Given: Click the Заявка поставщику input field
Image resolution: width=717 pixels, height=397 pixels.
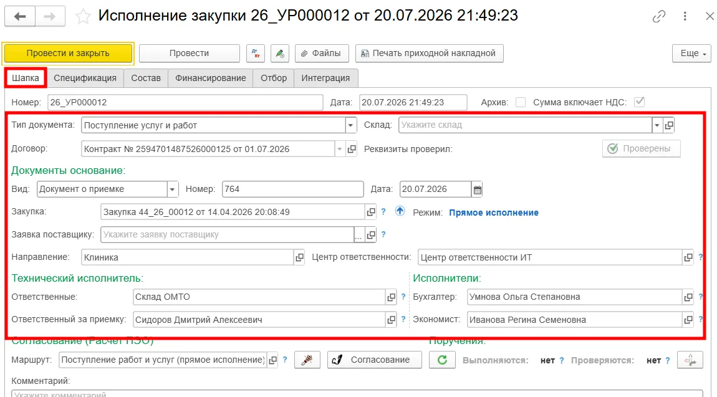Looking at the screenshot, I should (x=228, y=235).
